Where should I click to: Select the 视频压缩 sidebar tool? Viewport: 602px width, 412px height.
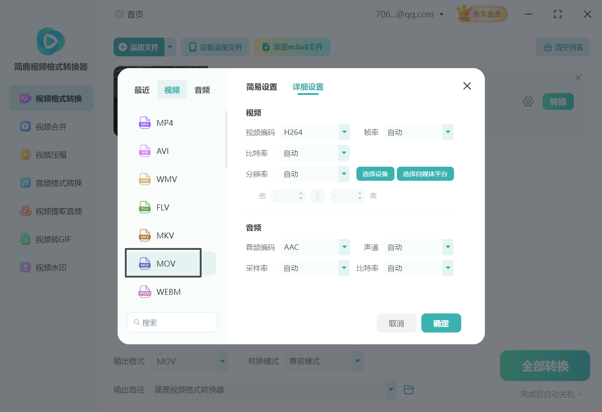[50, 154]
